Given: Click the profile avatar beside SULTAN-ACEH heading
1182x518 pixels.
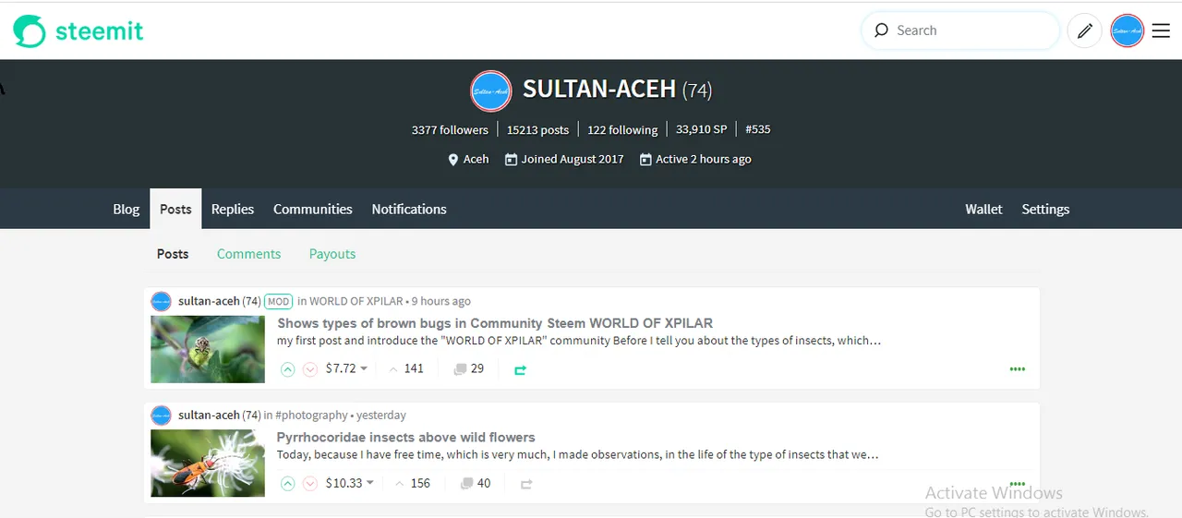Looking at the screenshot, I should coord(491,90).
